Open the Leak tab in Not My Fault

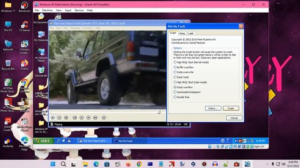[x=191, y=33]
